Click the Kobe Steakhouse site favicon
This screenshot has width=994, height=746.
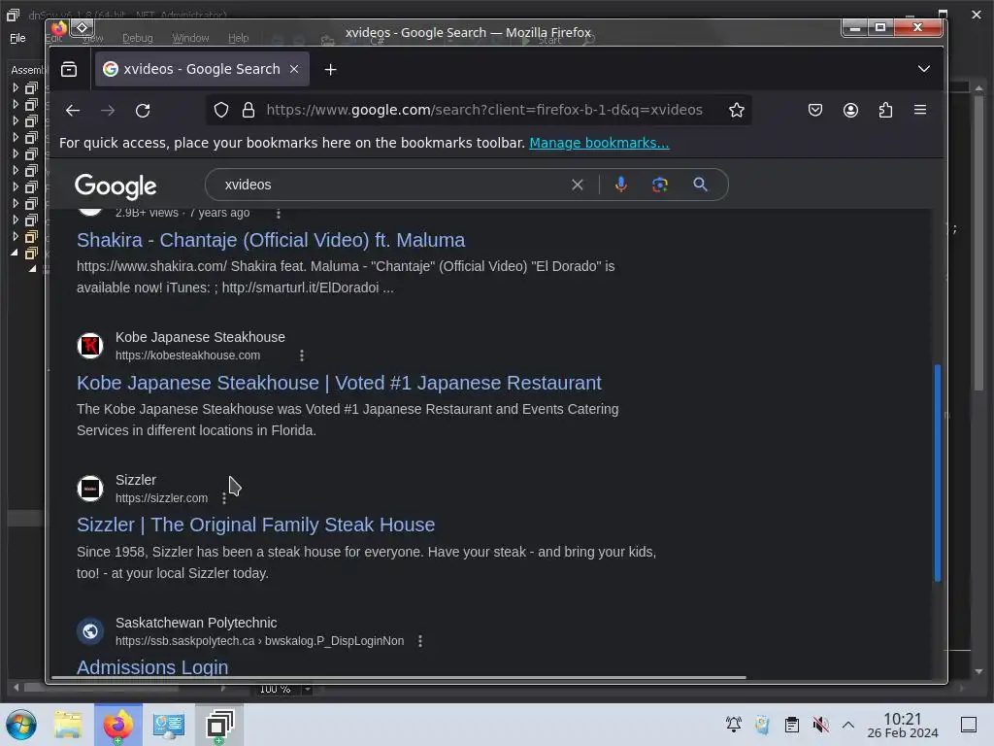(90, 346)
